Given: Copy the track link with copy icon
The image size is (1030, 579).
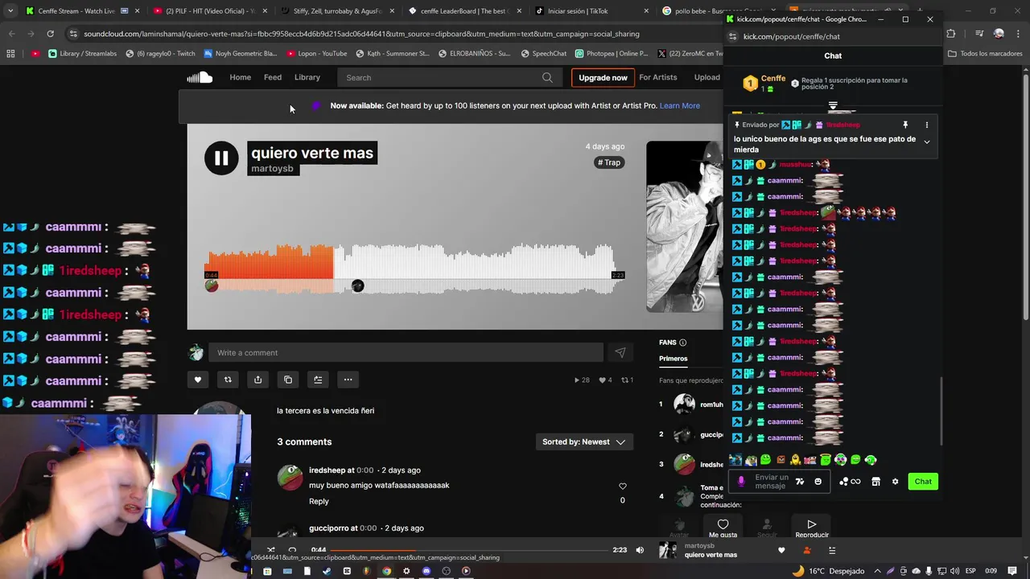Looking at the screenshot, I should tap(288, 380).
